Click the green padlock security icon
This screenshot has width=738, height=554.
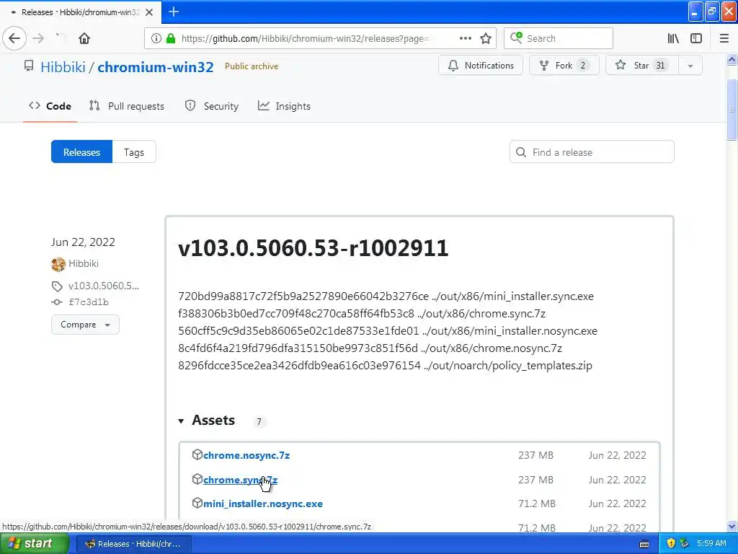pyautogui.click(x=171, y=39)
